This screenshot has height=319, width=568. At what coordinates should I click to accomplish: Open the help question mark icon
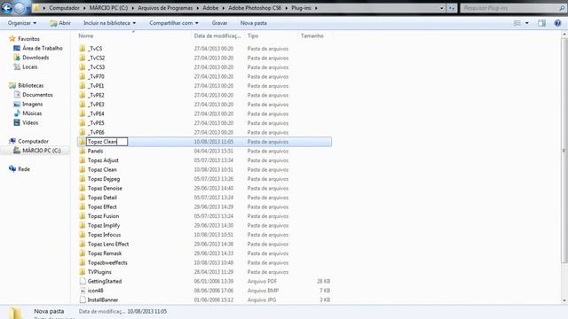(557, 23)
